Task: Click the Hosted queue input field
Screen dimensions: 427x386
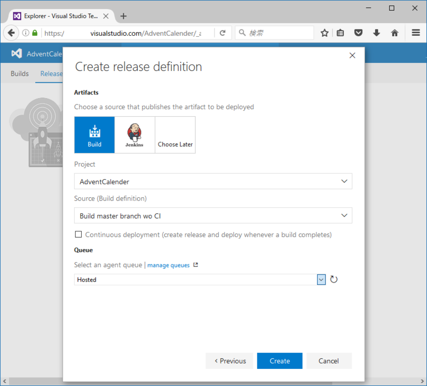Action: point(195,280)
